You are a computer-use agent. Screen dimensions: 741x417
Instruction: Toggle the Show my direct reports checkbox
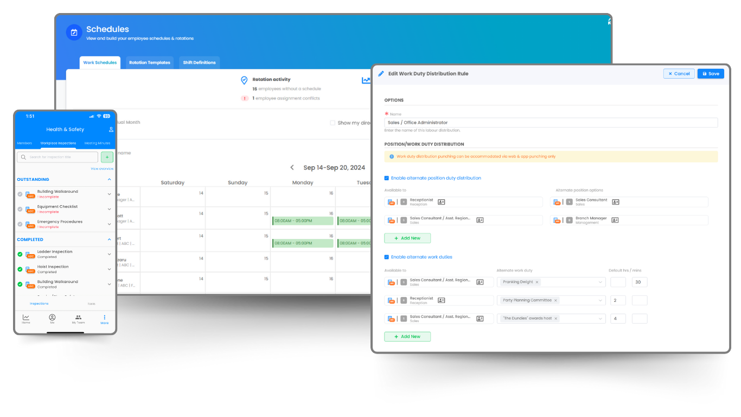(333, 122)
